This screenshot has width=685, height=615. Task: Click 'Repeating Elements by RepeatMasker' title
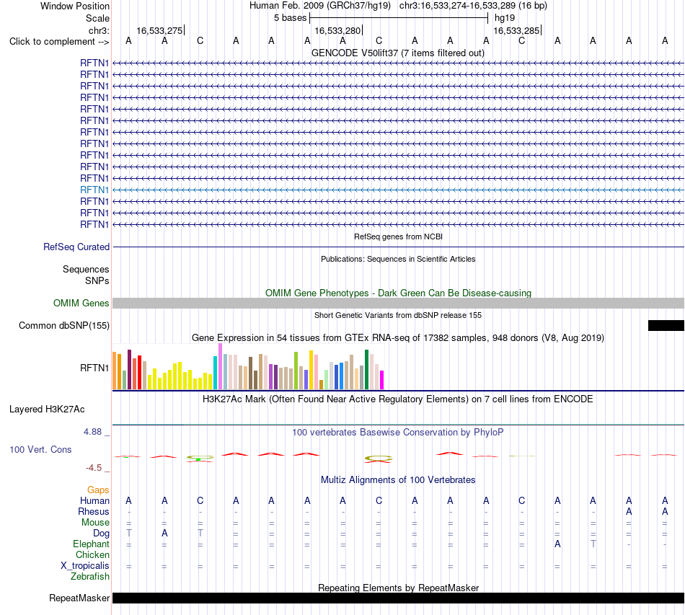(x=398, y=588)
